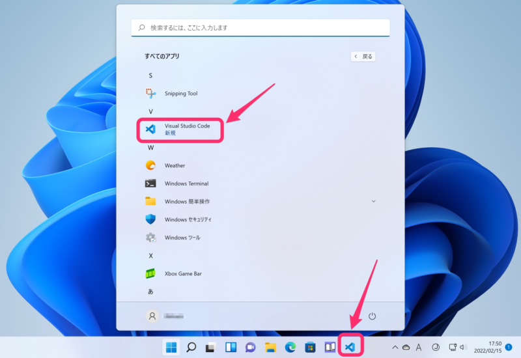The width and height of the screenshot is (521, 358).
Task: Open the volume speaker tray icon
Action: 463,348
